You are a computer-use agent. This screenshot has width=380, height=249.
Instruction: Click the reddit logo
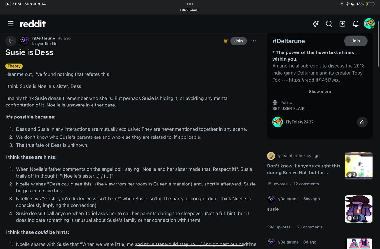[33, 24]
